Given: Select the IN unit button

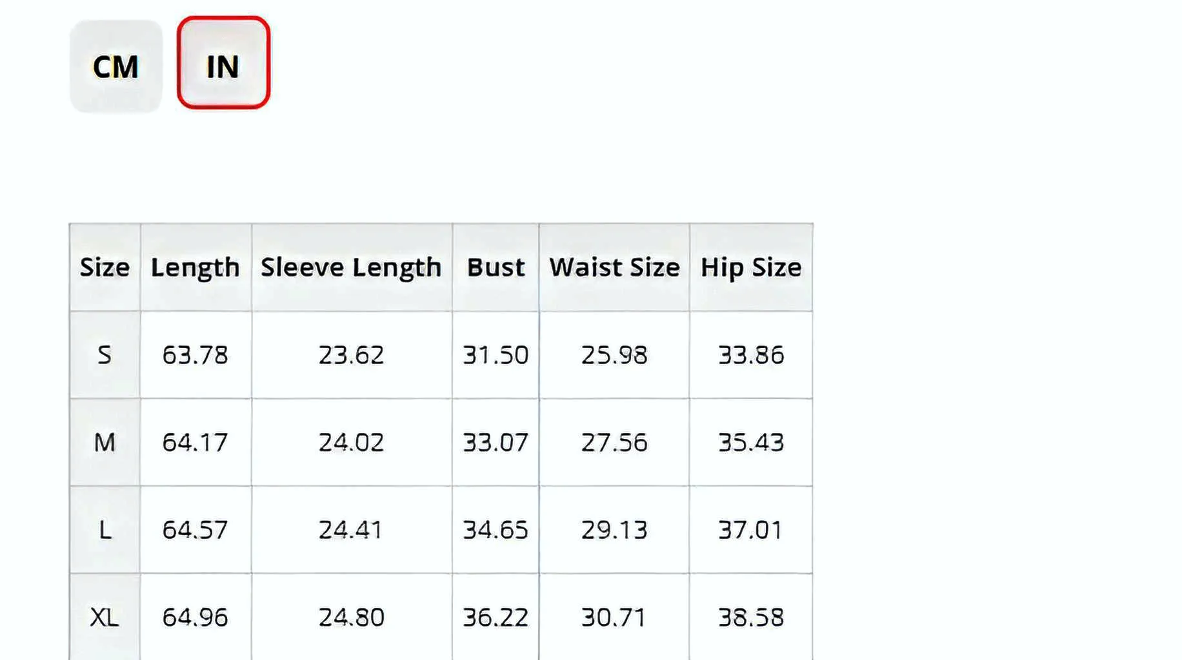Looking at the screenshot, I should tap(223, 63).
